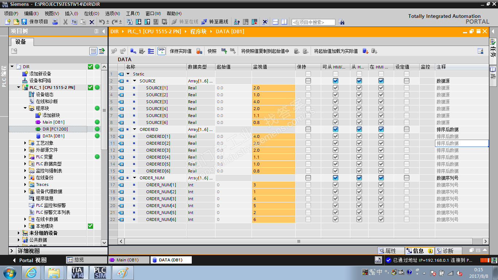Image resolution: width=498 pixels, height=280 pixels.
Task: Open DIR [FC1200] block in project tree
Action: pyautogui.click(x=55, y=129)
